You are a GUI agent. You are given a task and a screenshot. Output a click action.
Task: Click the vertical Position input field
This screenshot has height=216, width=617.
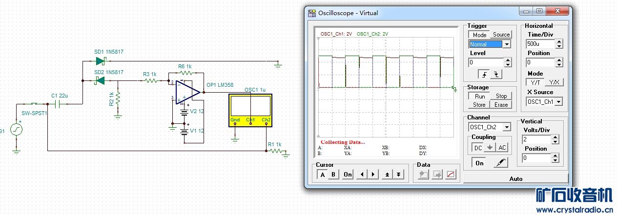coord(536,158)
